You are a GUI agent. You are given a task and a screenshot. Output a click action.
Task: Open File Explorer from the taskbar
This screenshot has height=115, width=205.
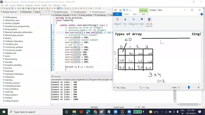[x=74, y=112]
